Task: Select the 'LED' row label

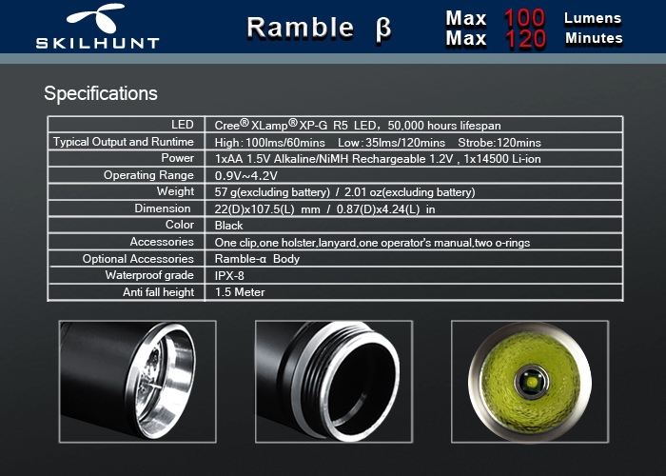Action: [x=183, y=125]
